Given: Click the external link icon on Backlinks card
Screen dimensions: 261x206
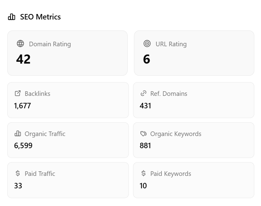Looking at the screenshot, I should 18,93.
